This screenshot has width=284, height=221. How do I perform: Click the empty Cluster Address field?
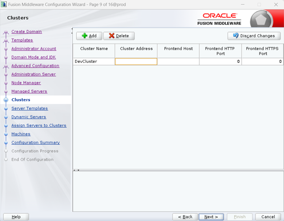coord(136,61)
